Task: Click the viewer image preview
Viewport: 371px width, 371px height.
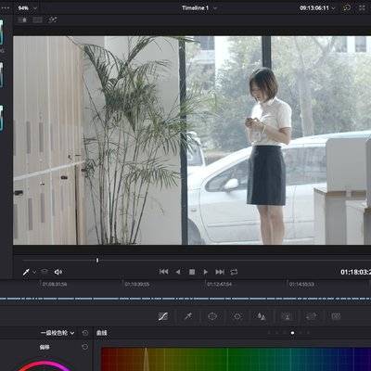Action: (192, 140)
